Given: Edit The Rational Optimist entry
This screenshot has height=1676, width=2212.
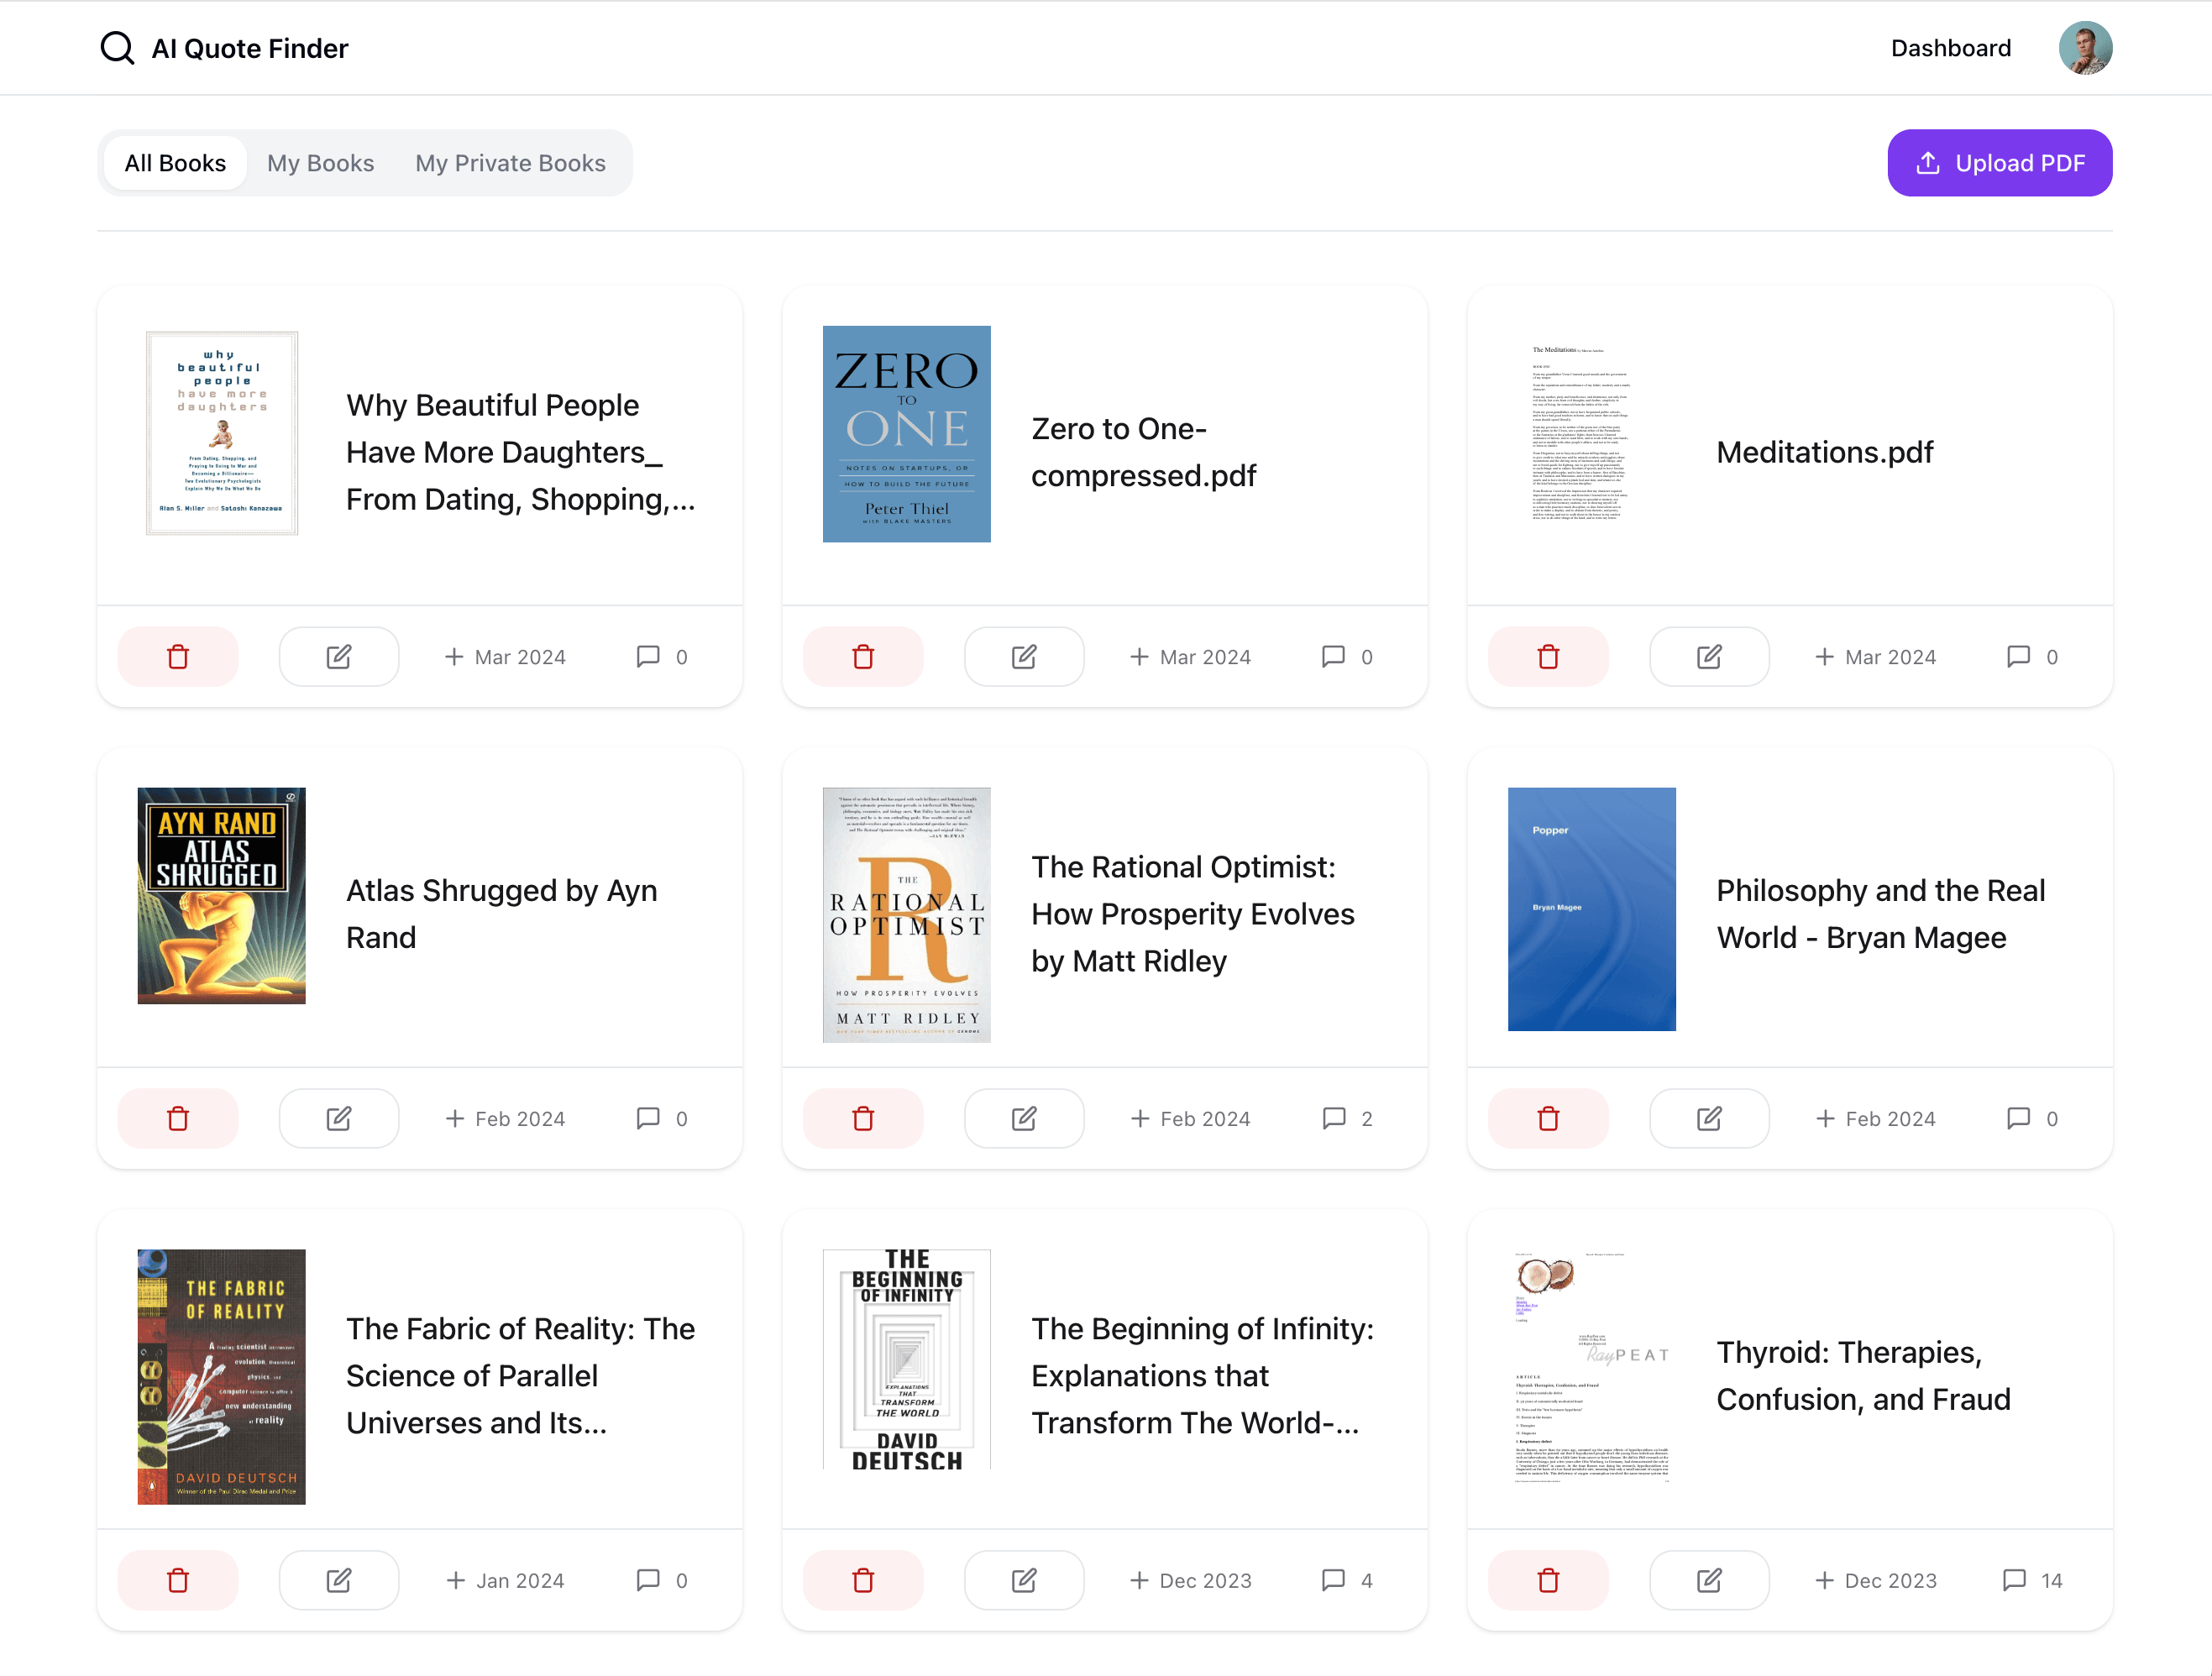Looking at the screenshot, I should (1023, 1118).
